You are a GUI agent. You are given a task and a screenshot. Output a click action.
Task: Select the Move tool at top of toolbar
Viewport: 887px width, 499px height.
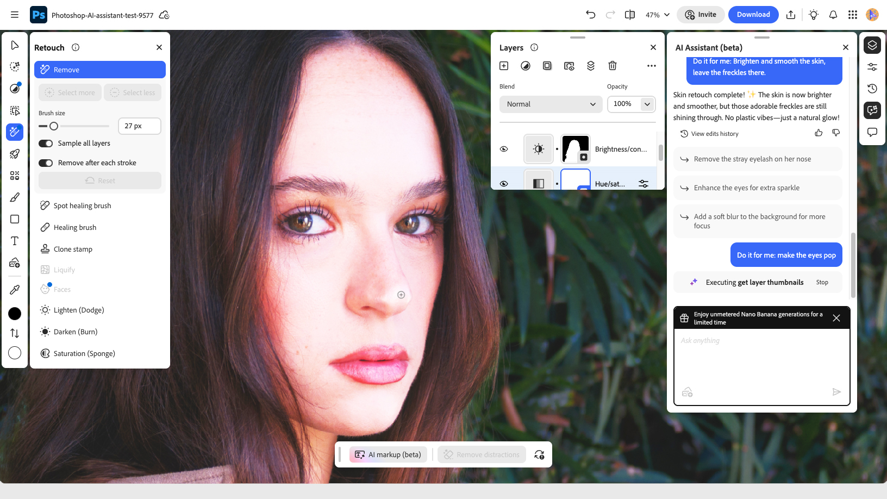coord(15,45)
